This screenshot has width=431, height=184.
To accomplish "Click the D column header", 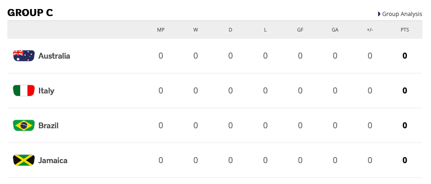I will (230, 30).
